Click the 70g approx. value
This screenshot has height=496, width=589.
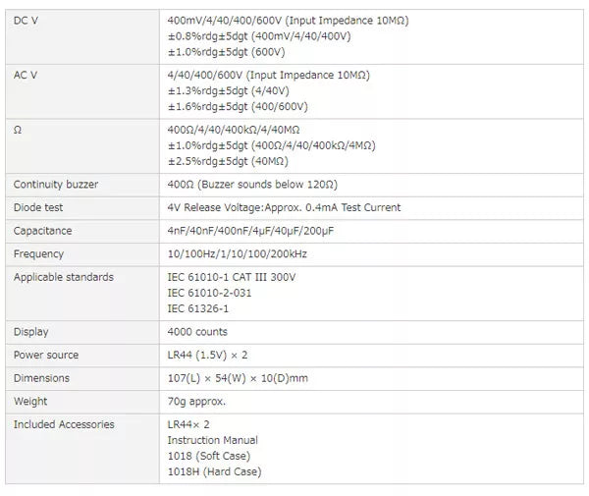(x=197, y=401)
